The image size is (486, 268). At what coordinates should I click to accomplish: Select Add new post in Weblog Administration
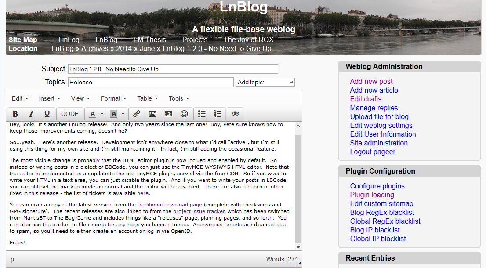[x=371, y=81]
